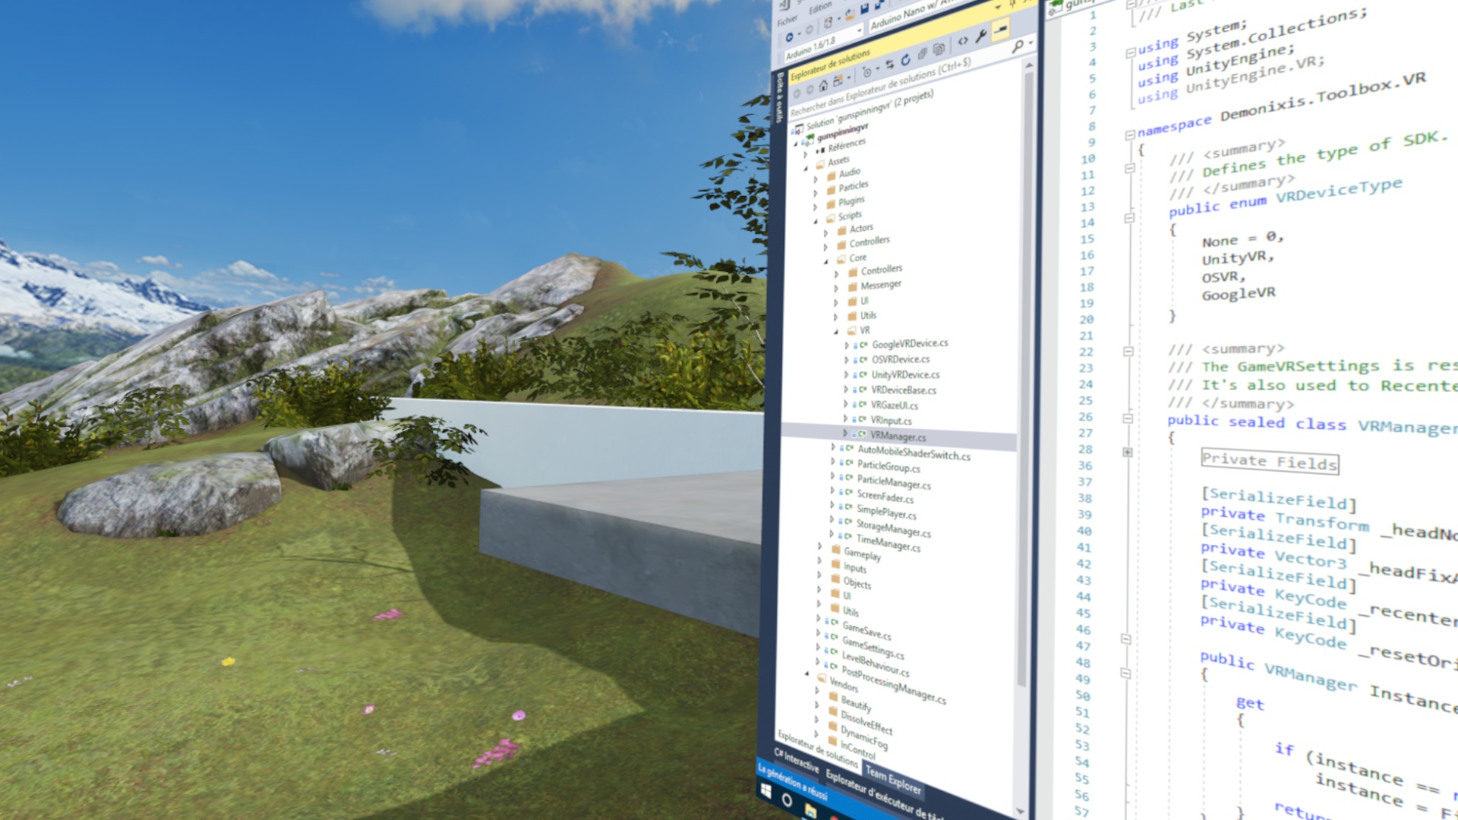Select the DissolveEffect folder
Viewport: 1458px width, 820px height.
pos(866,722)
